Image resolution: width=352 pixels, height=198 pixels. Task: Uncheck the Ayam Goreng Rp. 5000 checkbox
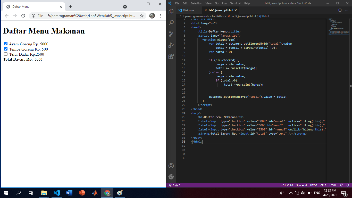click(5, 44)
